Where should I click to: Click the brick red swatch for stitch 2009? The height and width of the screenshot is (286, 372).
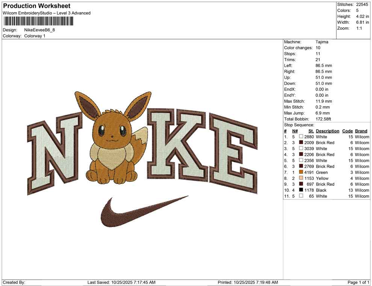click(301, 142)
